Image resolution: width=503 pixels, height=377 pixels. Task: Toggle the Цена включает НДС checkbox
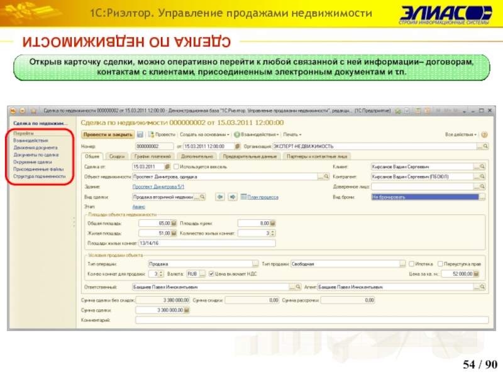[x=211, y=274]
